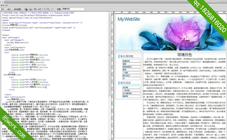This screenshot has width=227, height=140.
Task: Click the W3C validation toolbar icon
Action: click(x=39, y=9)
